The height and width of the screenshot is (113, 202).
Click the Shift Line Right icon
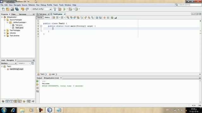[100, 18]
